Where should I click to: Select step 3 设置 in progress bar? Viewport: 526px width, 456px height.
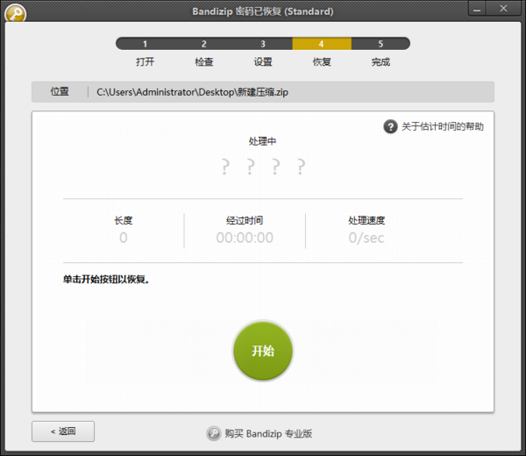pyautogui.click(x=262, y=44)
